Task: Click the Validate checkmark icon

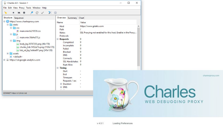Action: click(x=42, y=13)
